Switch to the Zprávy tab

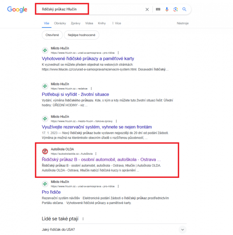(75, 23)
